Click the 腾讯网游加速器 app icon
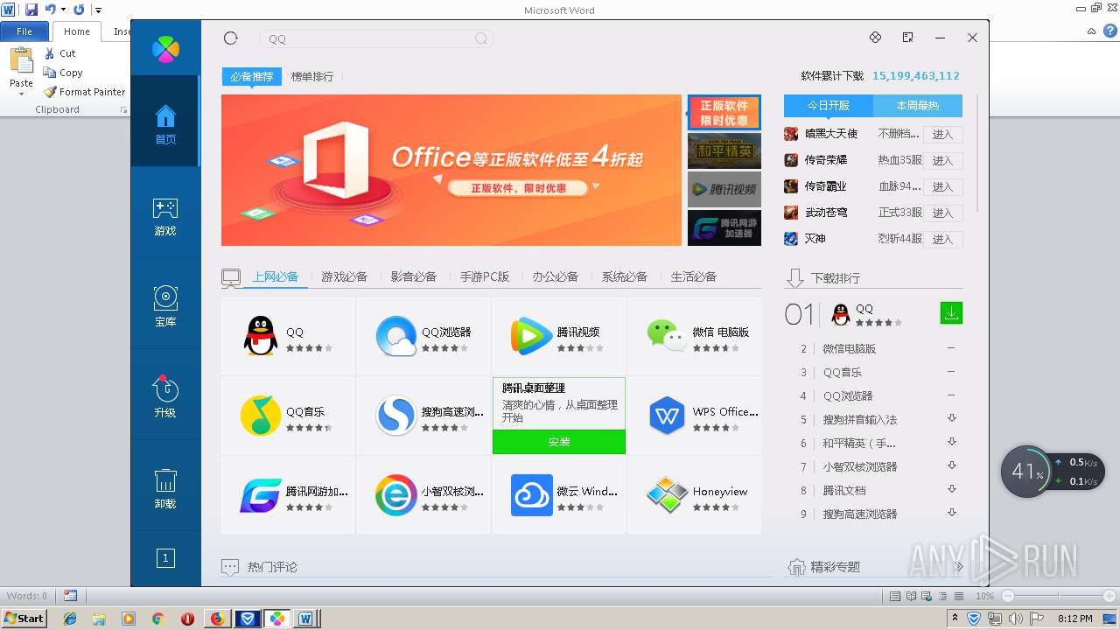1120x630 pixels. point(261,495)
